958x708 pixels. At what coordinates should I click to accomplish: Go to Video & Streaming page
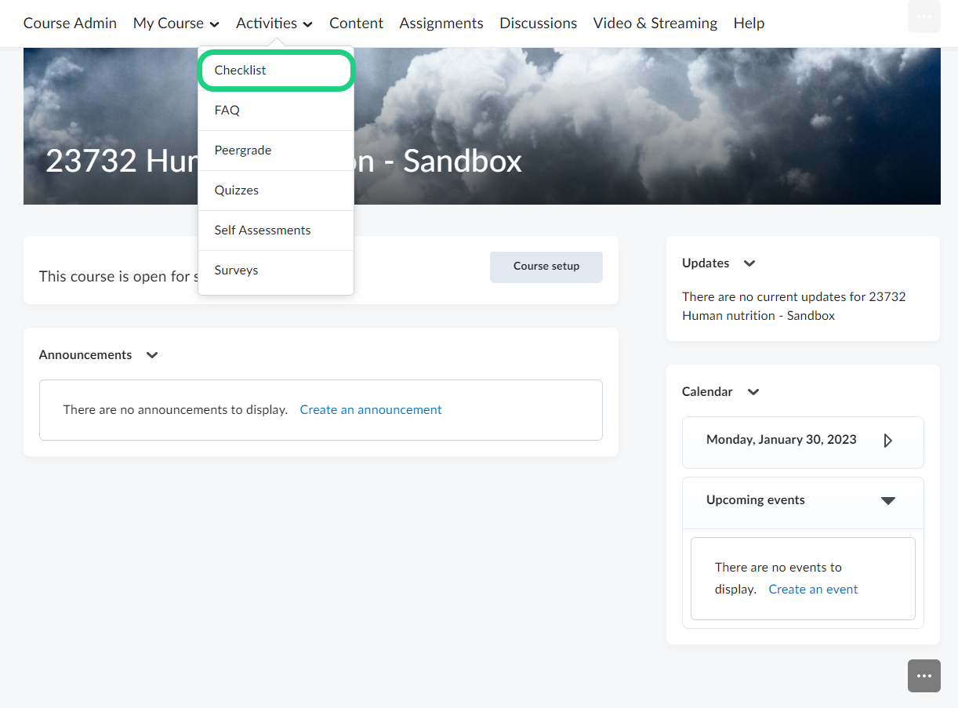pyautogui.click(x=655, y=24)
